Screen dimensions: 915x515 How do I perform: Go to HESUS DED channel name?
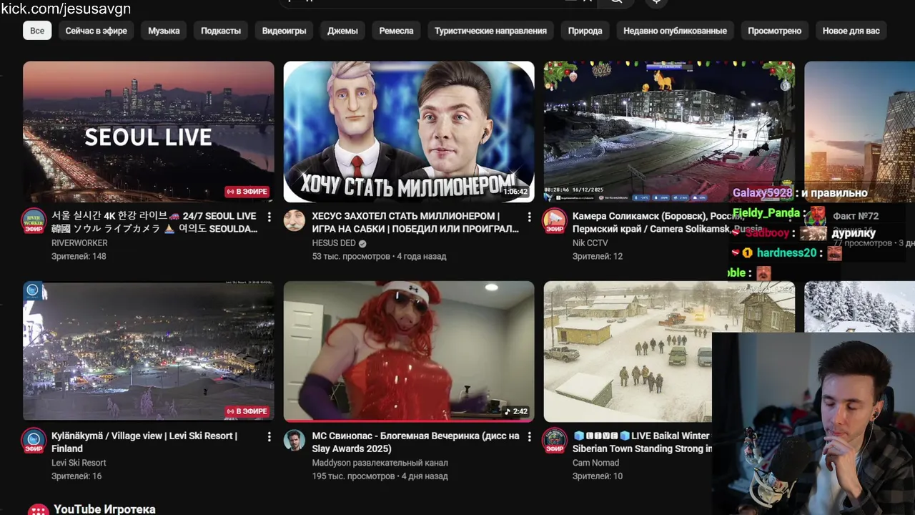334,243
